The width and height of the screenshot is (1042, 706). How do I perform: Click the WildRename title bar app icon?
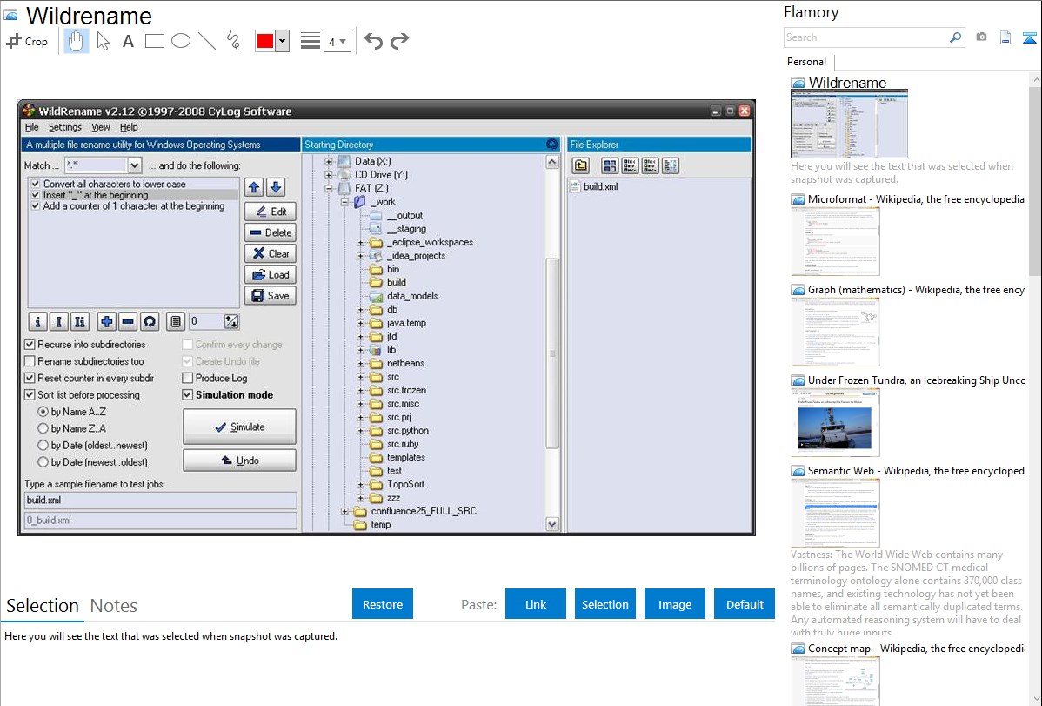(29, 111)
